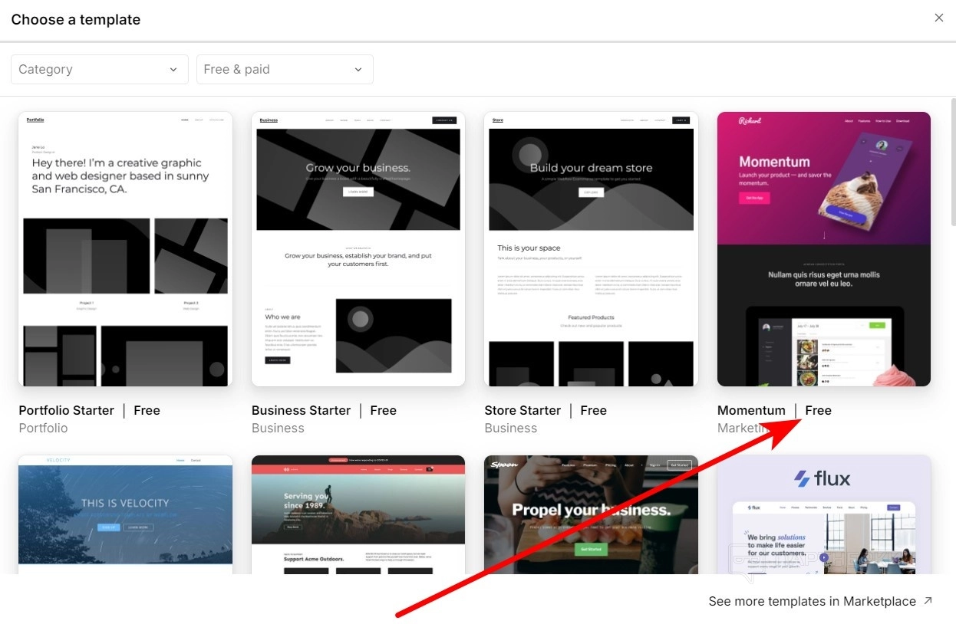956x624 pixels.
Task: Click the external link arrow beside Marketplace
Action: click(x=928, y=601)
